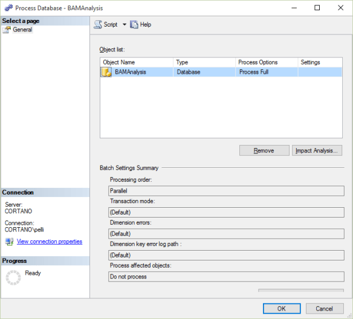Viewport: 353px width, 319px height.
Task: Click the Help icon in toolbar
Action: click(134, 24)
